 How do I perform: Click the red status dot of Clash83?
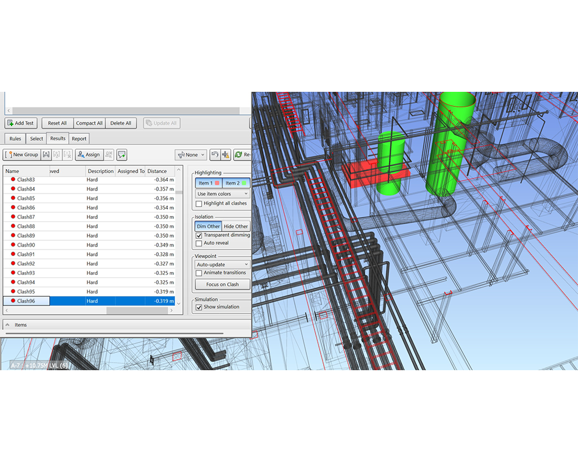(x=13, y=180)
